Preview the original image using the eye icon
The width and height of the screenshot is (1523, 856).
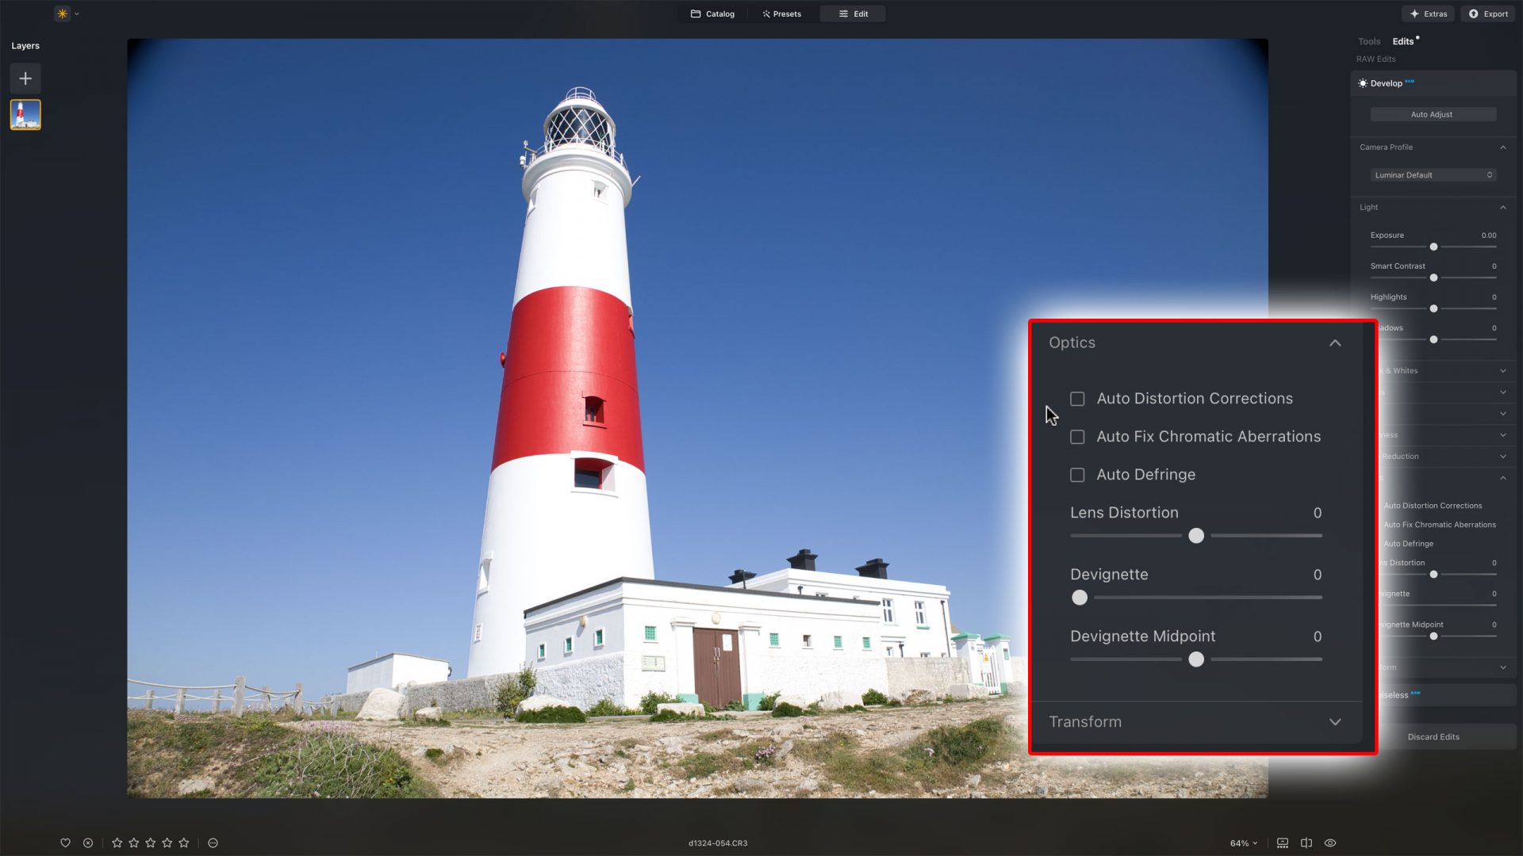click(1329, 843)
